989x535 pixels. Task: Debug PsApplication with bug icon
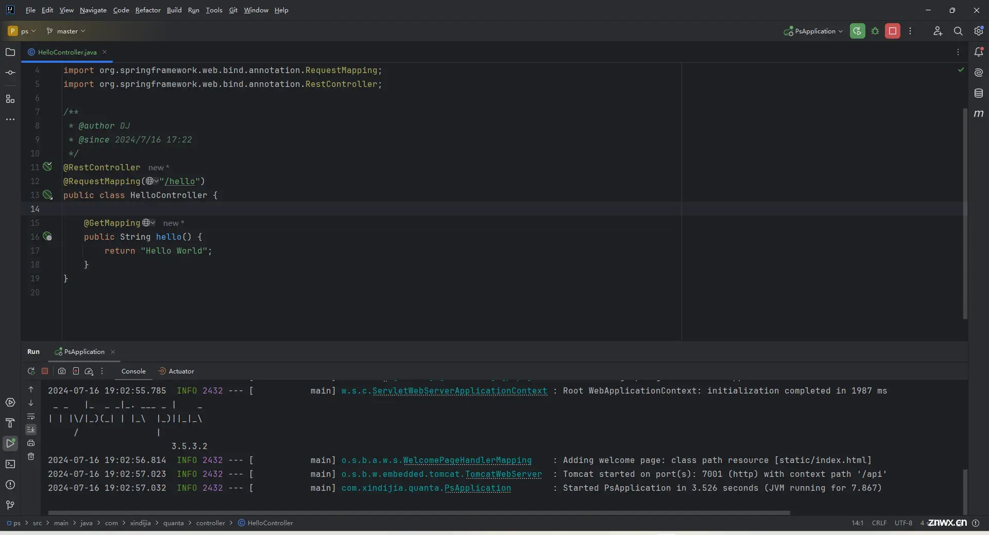[x=875, y=31]
